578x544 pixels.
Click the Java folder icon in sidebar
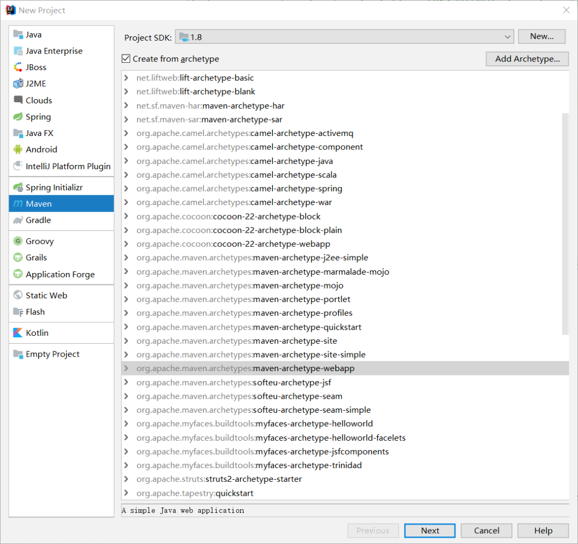18,34
